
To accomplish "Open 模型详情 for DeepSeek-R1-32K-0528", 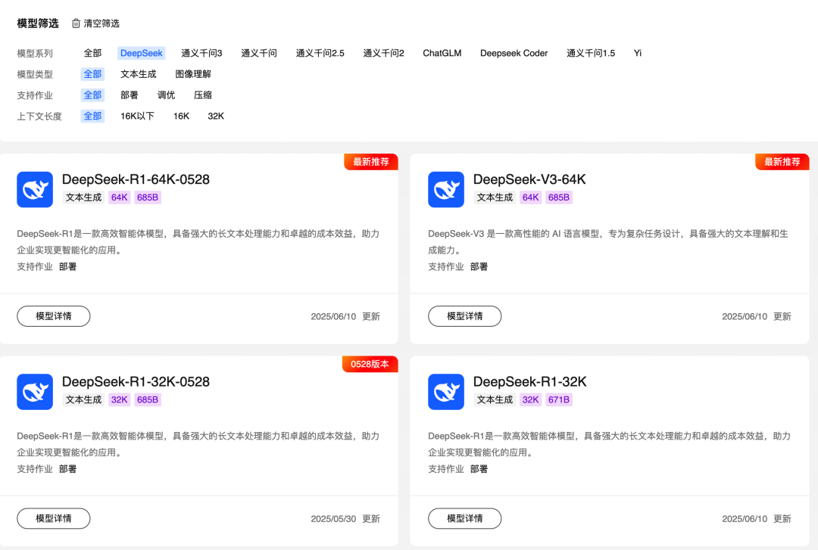I will [x=54, y=518].
